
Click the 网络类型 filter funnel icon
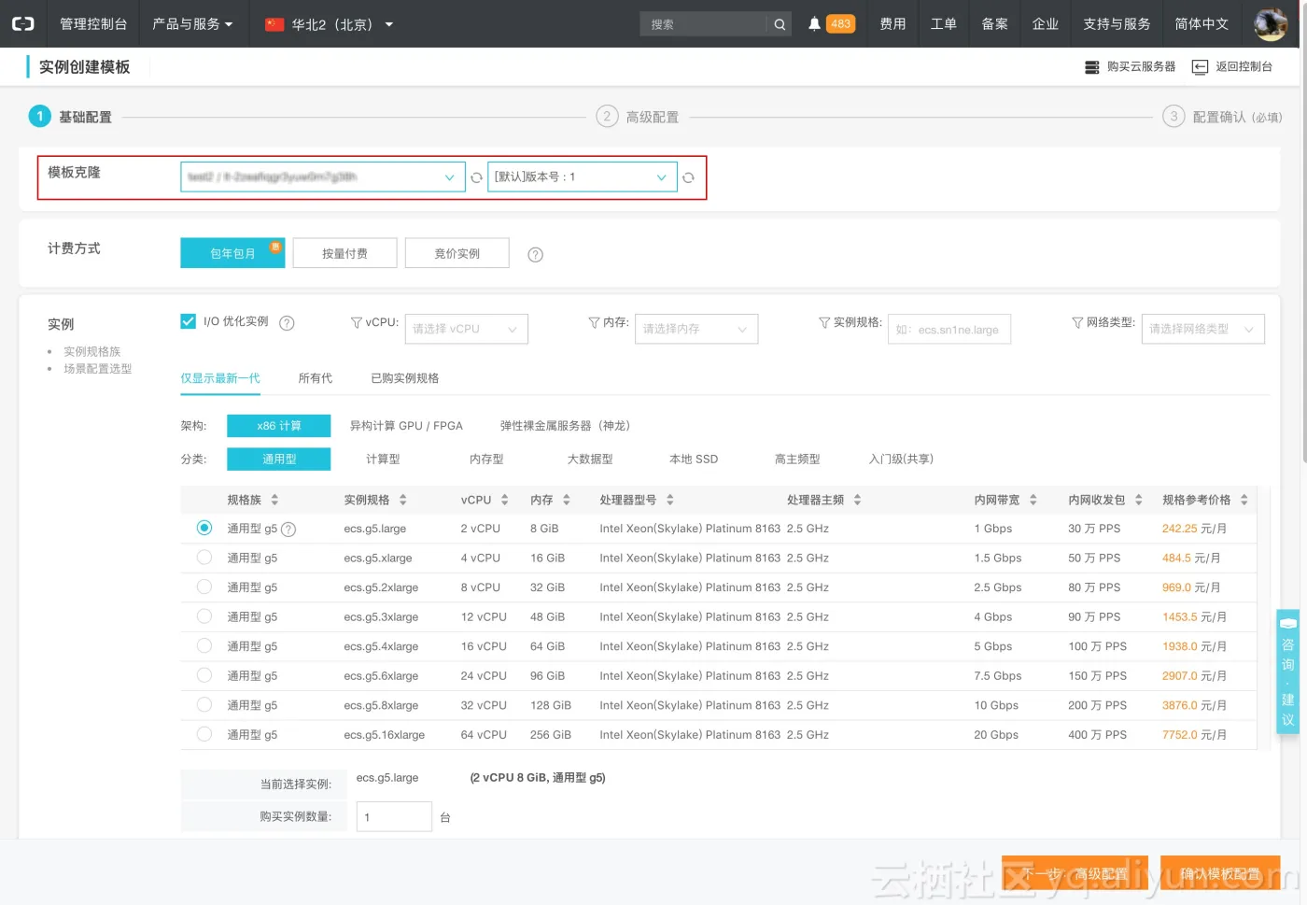[x=1077, y=322]
